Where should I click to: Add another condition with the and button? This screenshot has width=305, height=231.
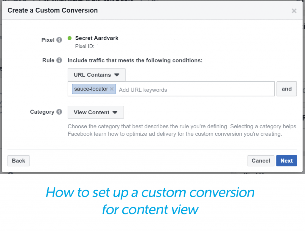click(286, 89)
